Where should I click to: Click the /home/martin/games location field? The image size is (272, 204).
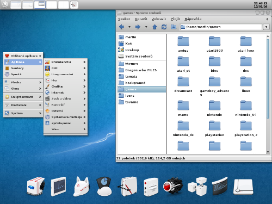pyautogui.click(x=221, y=27)
